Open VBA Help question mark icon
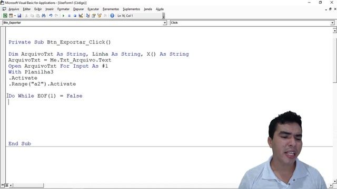The width and height of the screenshot is (337, 189). click(112, 16)
